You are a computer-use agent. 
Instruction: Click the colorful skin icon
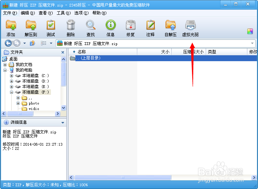tap(250, 31)
